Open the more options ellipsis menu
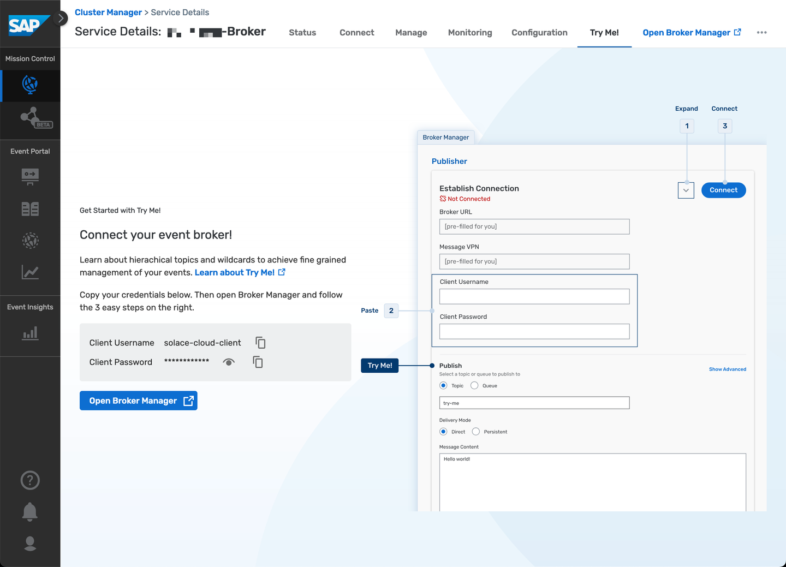 coord(762,33)
